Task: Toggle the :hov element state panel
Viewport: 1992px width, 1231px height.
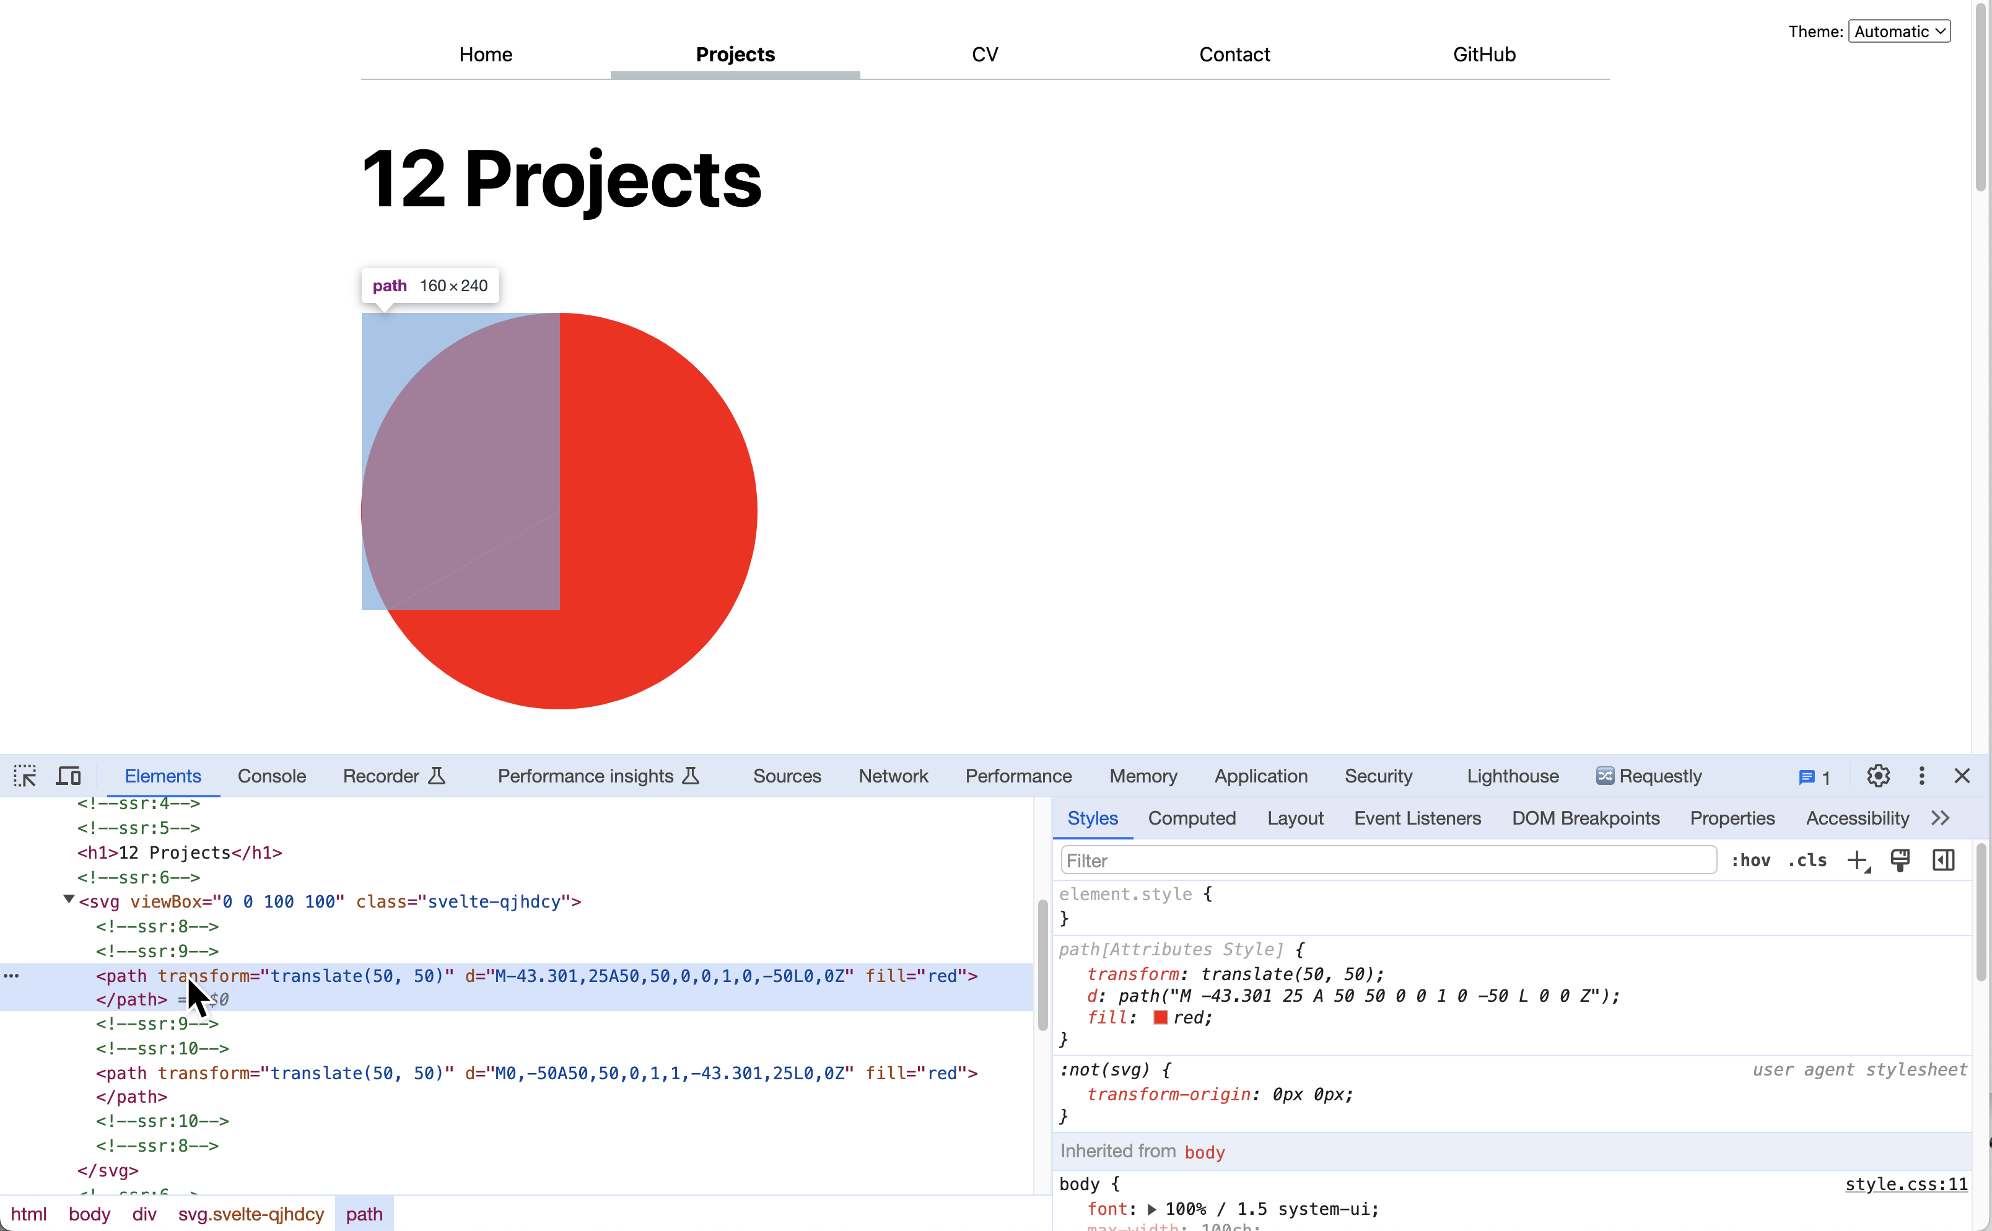Action: pos(1750,861)
